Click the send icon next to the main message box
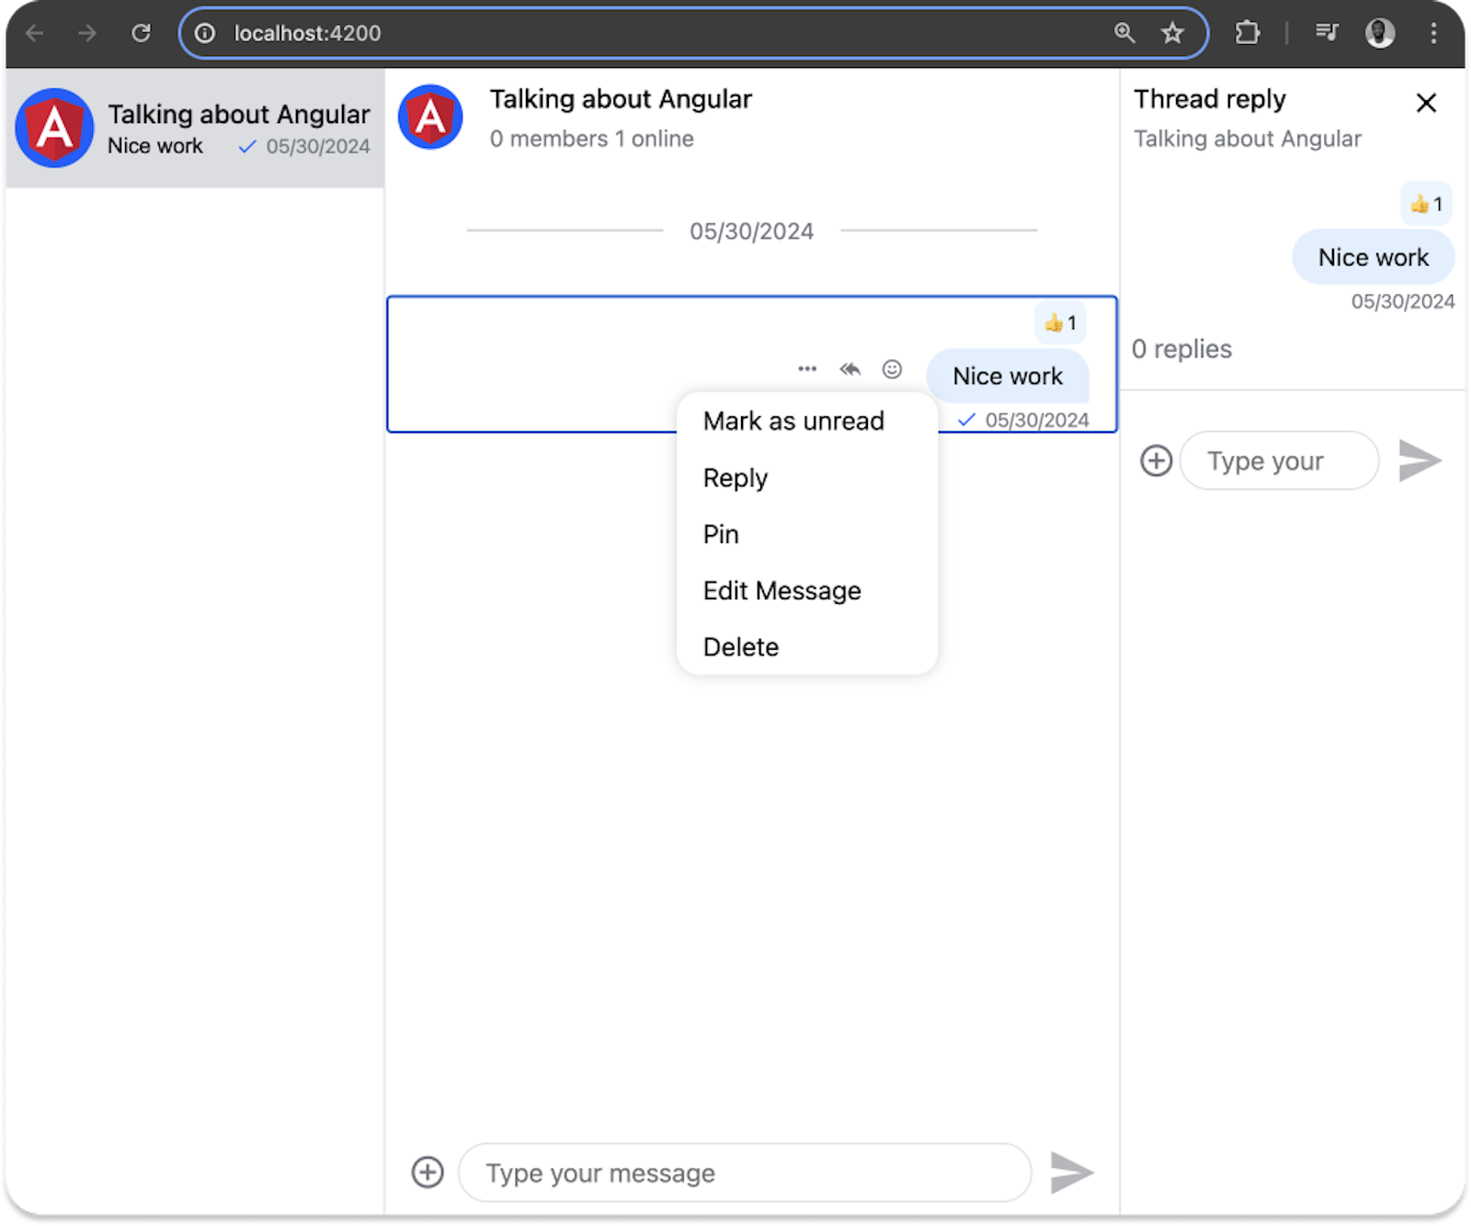 point(1073,1172)
